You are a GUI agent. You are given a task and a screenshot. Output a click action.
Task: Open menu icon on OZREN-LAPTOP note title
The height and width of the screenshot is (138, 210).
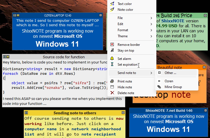point(15,15)
